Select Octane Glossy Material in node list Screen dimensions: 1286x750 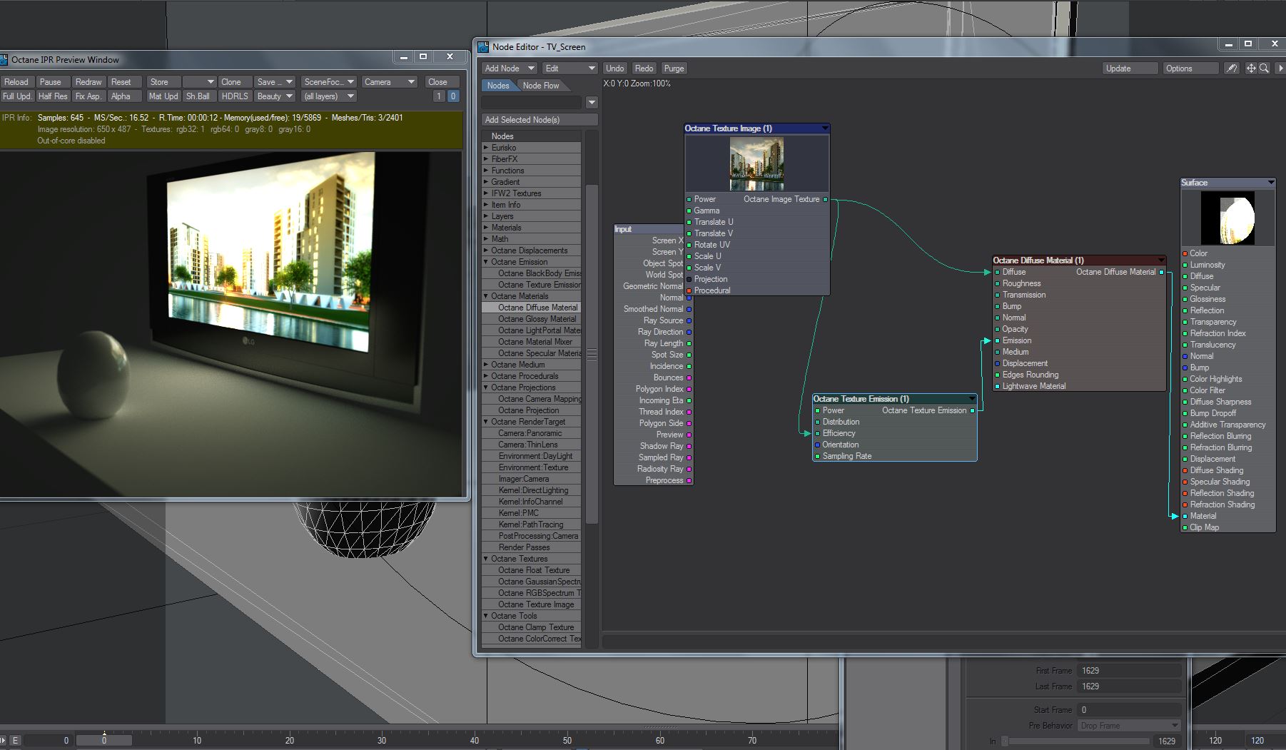point(537,319)
